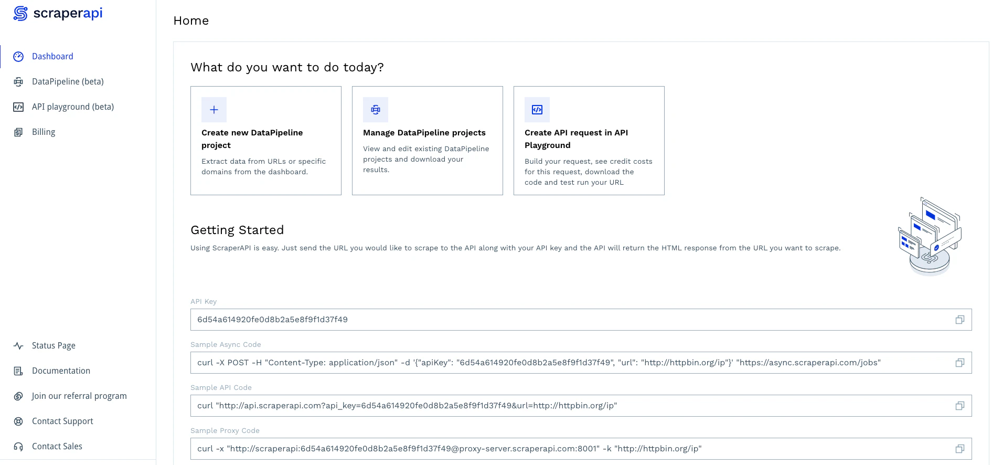Copy the API Key using its copy icon
Screen dimensions: 992x465
tap(960, 319)
